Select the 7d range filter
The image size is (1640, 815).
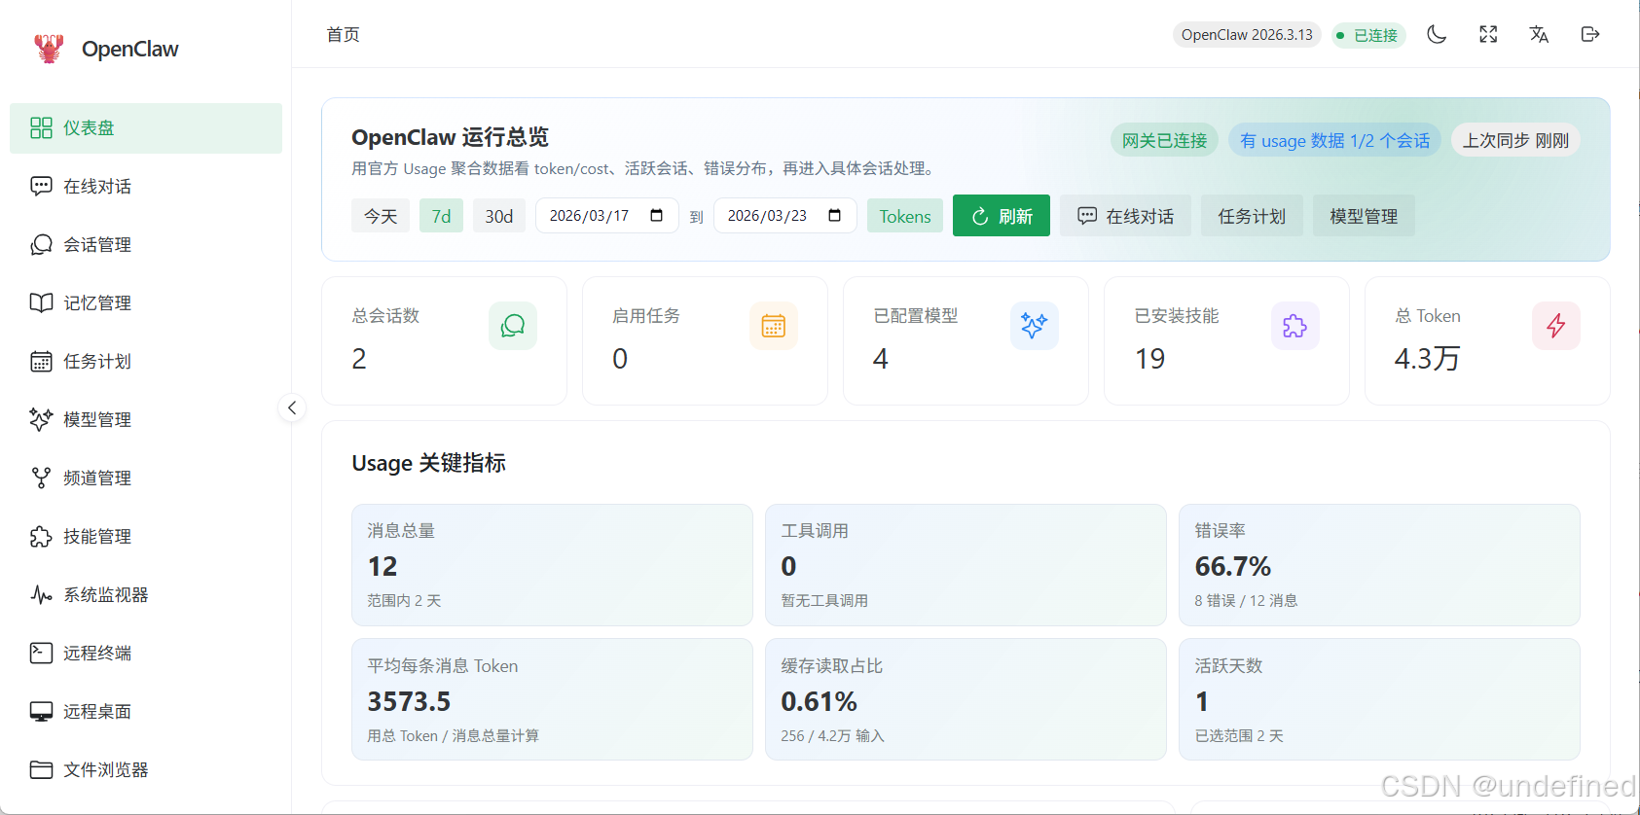tap(441, 216)
